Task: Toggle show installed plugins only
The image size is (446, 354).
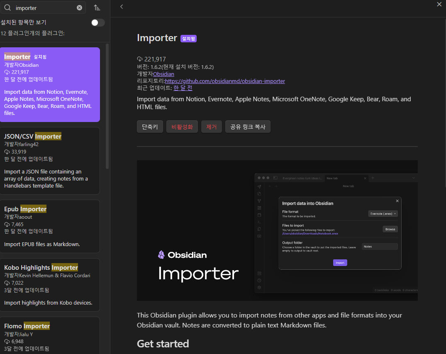Action: 97,22
